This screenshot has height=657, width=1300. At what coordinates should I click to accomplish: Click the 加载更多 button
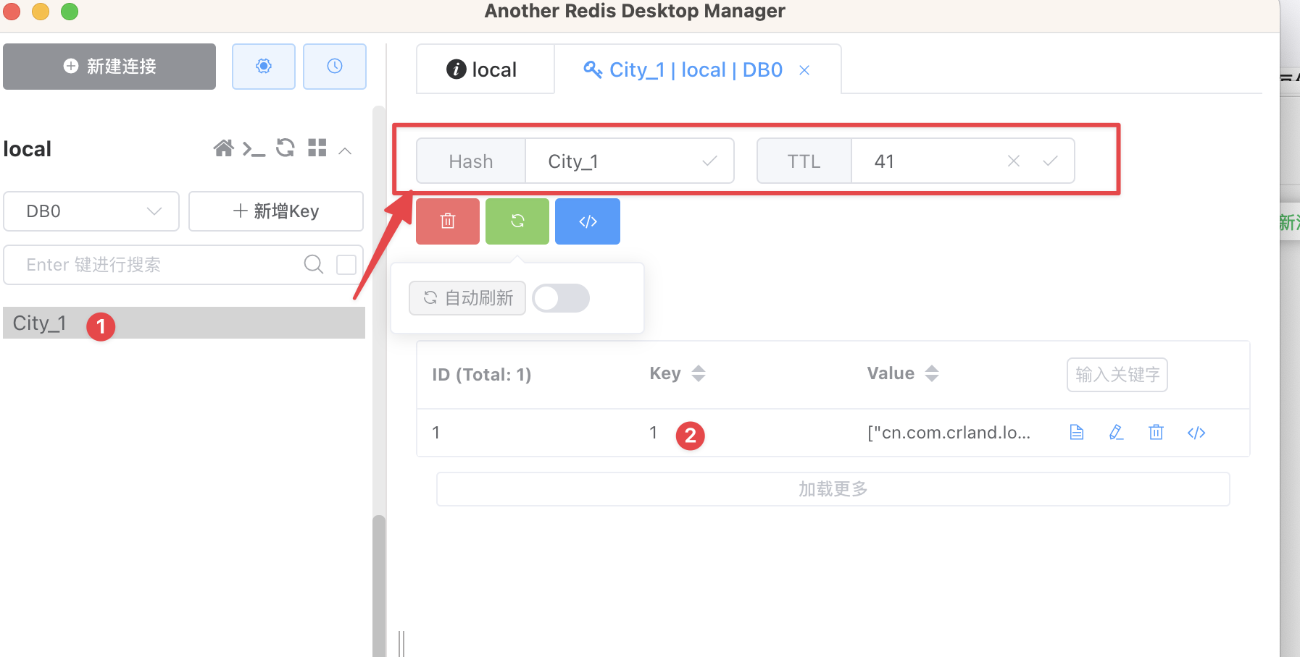(833, 489)
